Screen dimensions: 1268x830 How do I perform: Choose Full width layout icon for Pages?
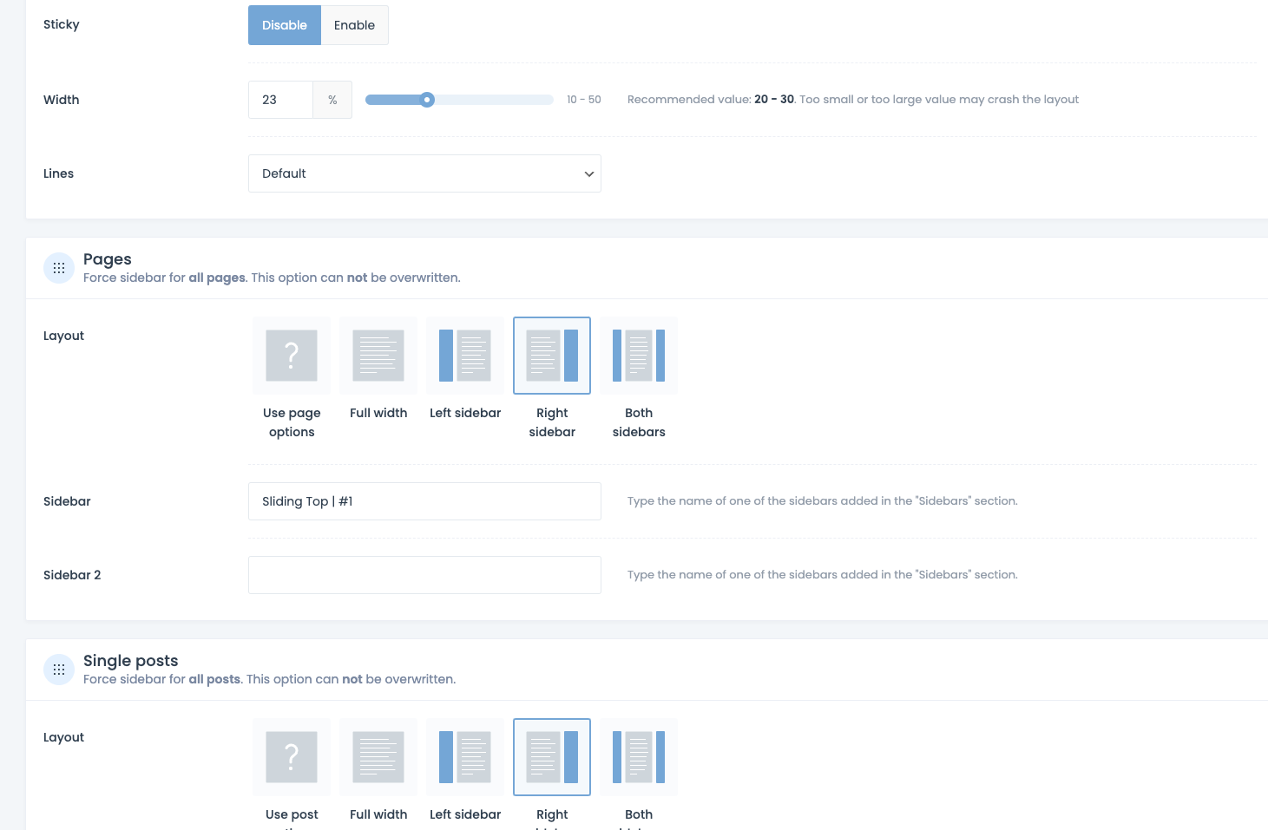[378, 356]
